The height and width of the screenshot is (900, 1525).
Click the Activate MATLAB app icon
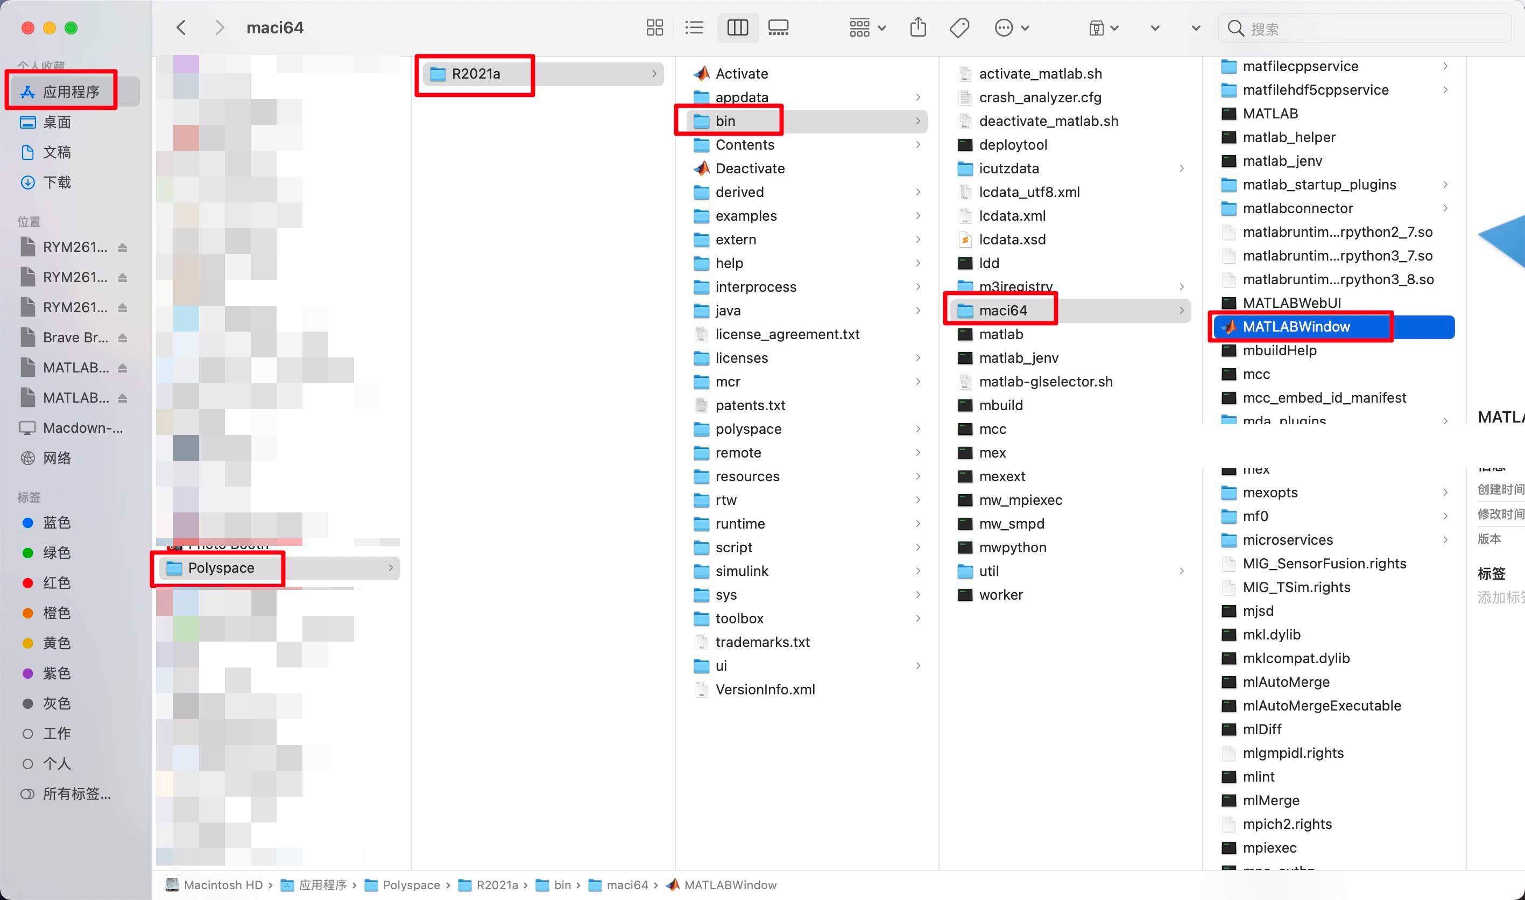pyautogui.click(x=701, y=73)
